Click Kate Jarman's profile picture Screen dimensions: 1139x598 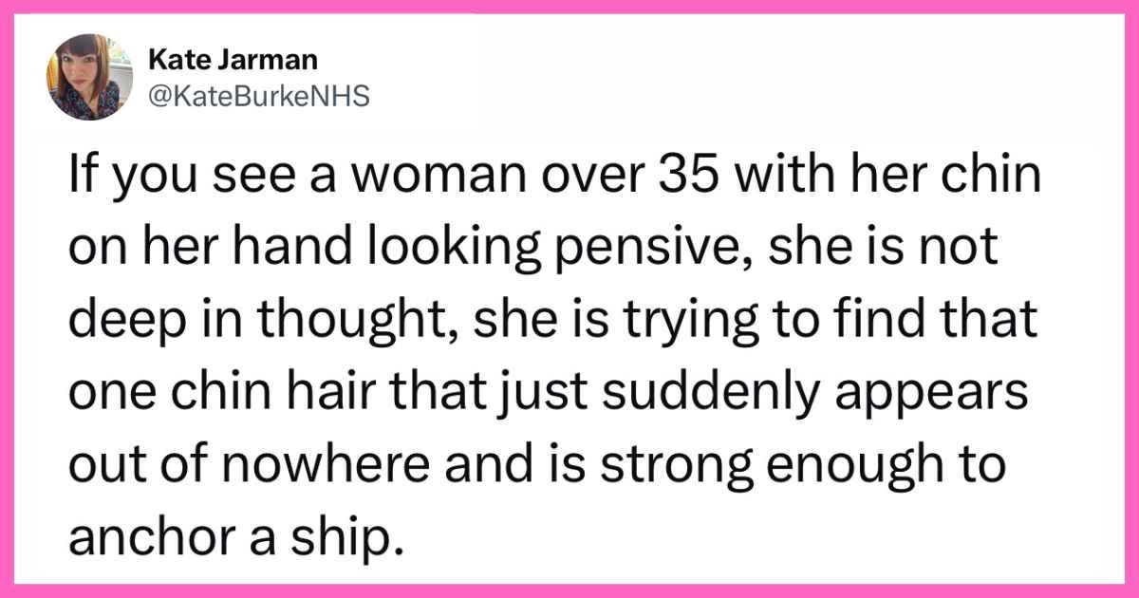point(84,78)
